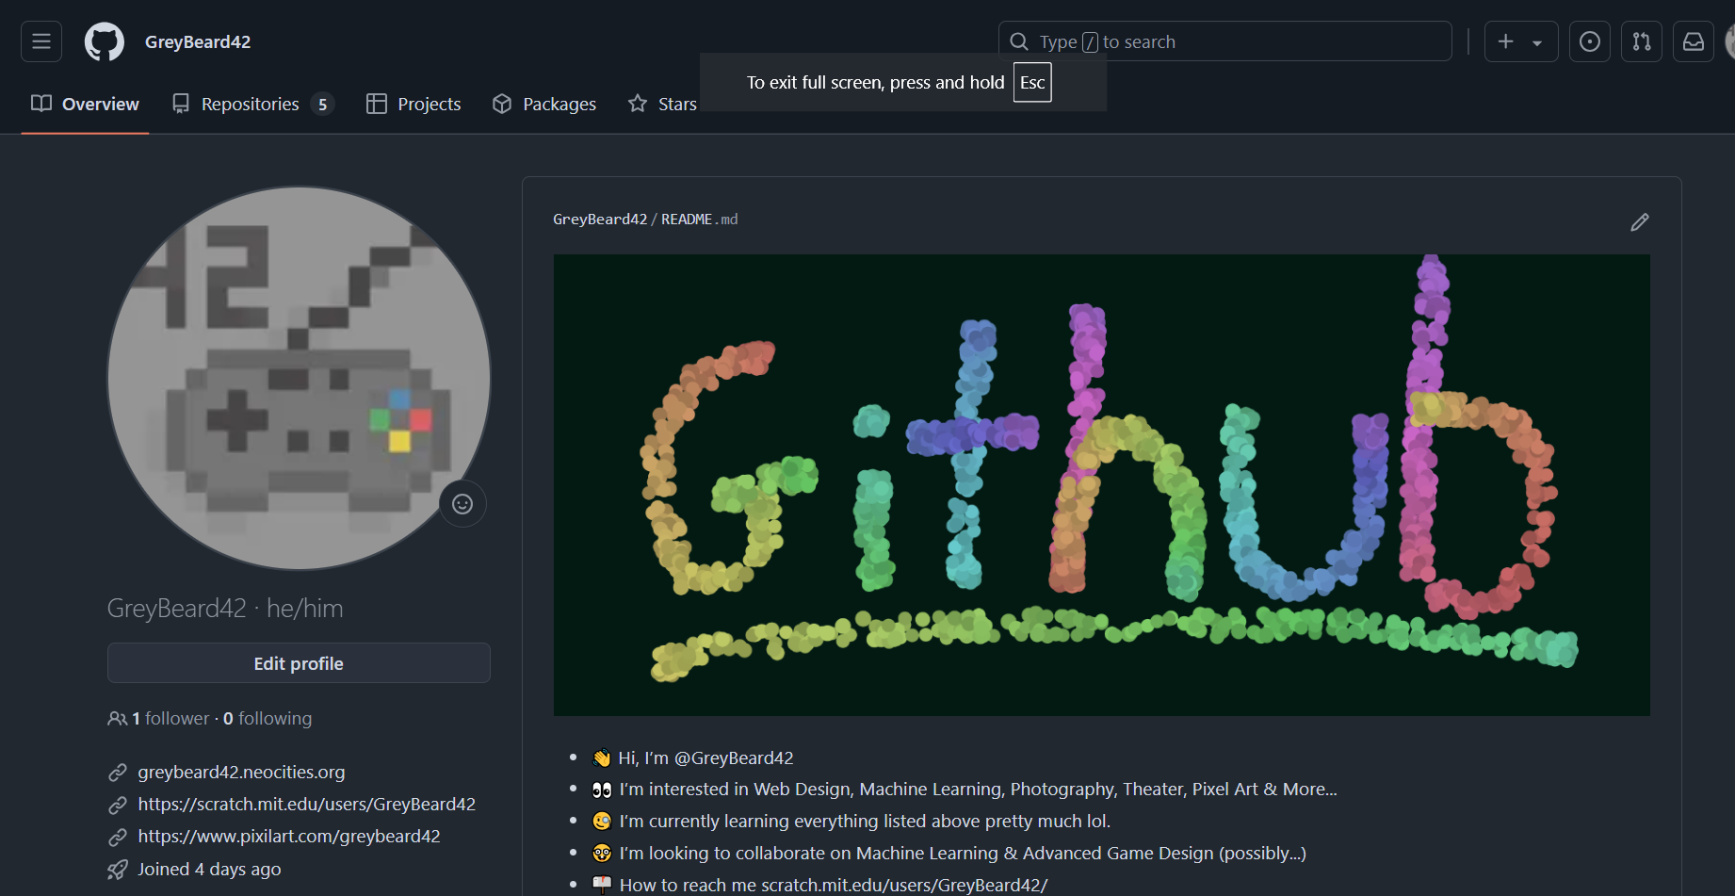Screen dimensions: 1735x896
Task: Set status via smiley icon on avatar
Action: (462, 503)
